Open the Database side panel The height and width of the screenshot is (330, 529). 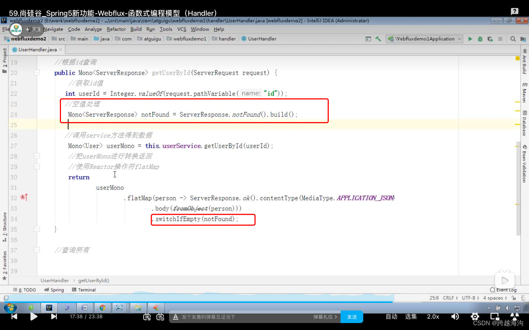[x=525, y=124]
